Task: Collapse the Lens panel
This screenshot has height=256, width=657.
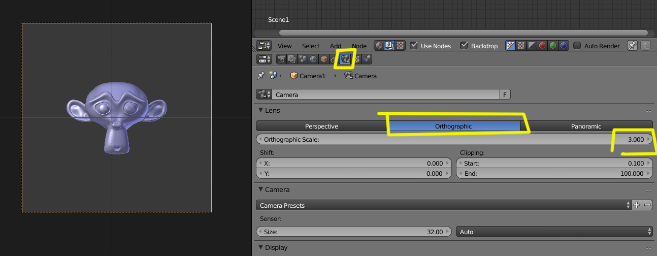Action: (x=260, y=110)
